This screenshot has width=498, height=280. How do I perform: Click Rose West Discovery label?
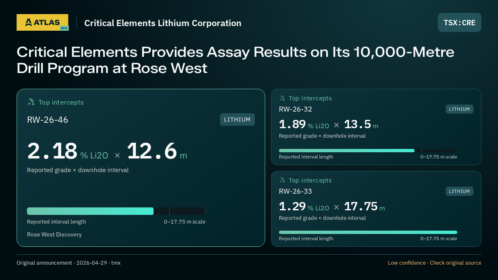[x=54, y=234]
